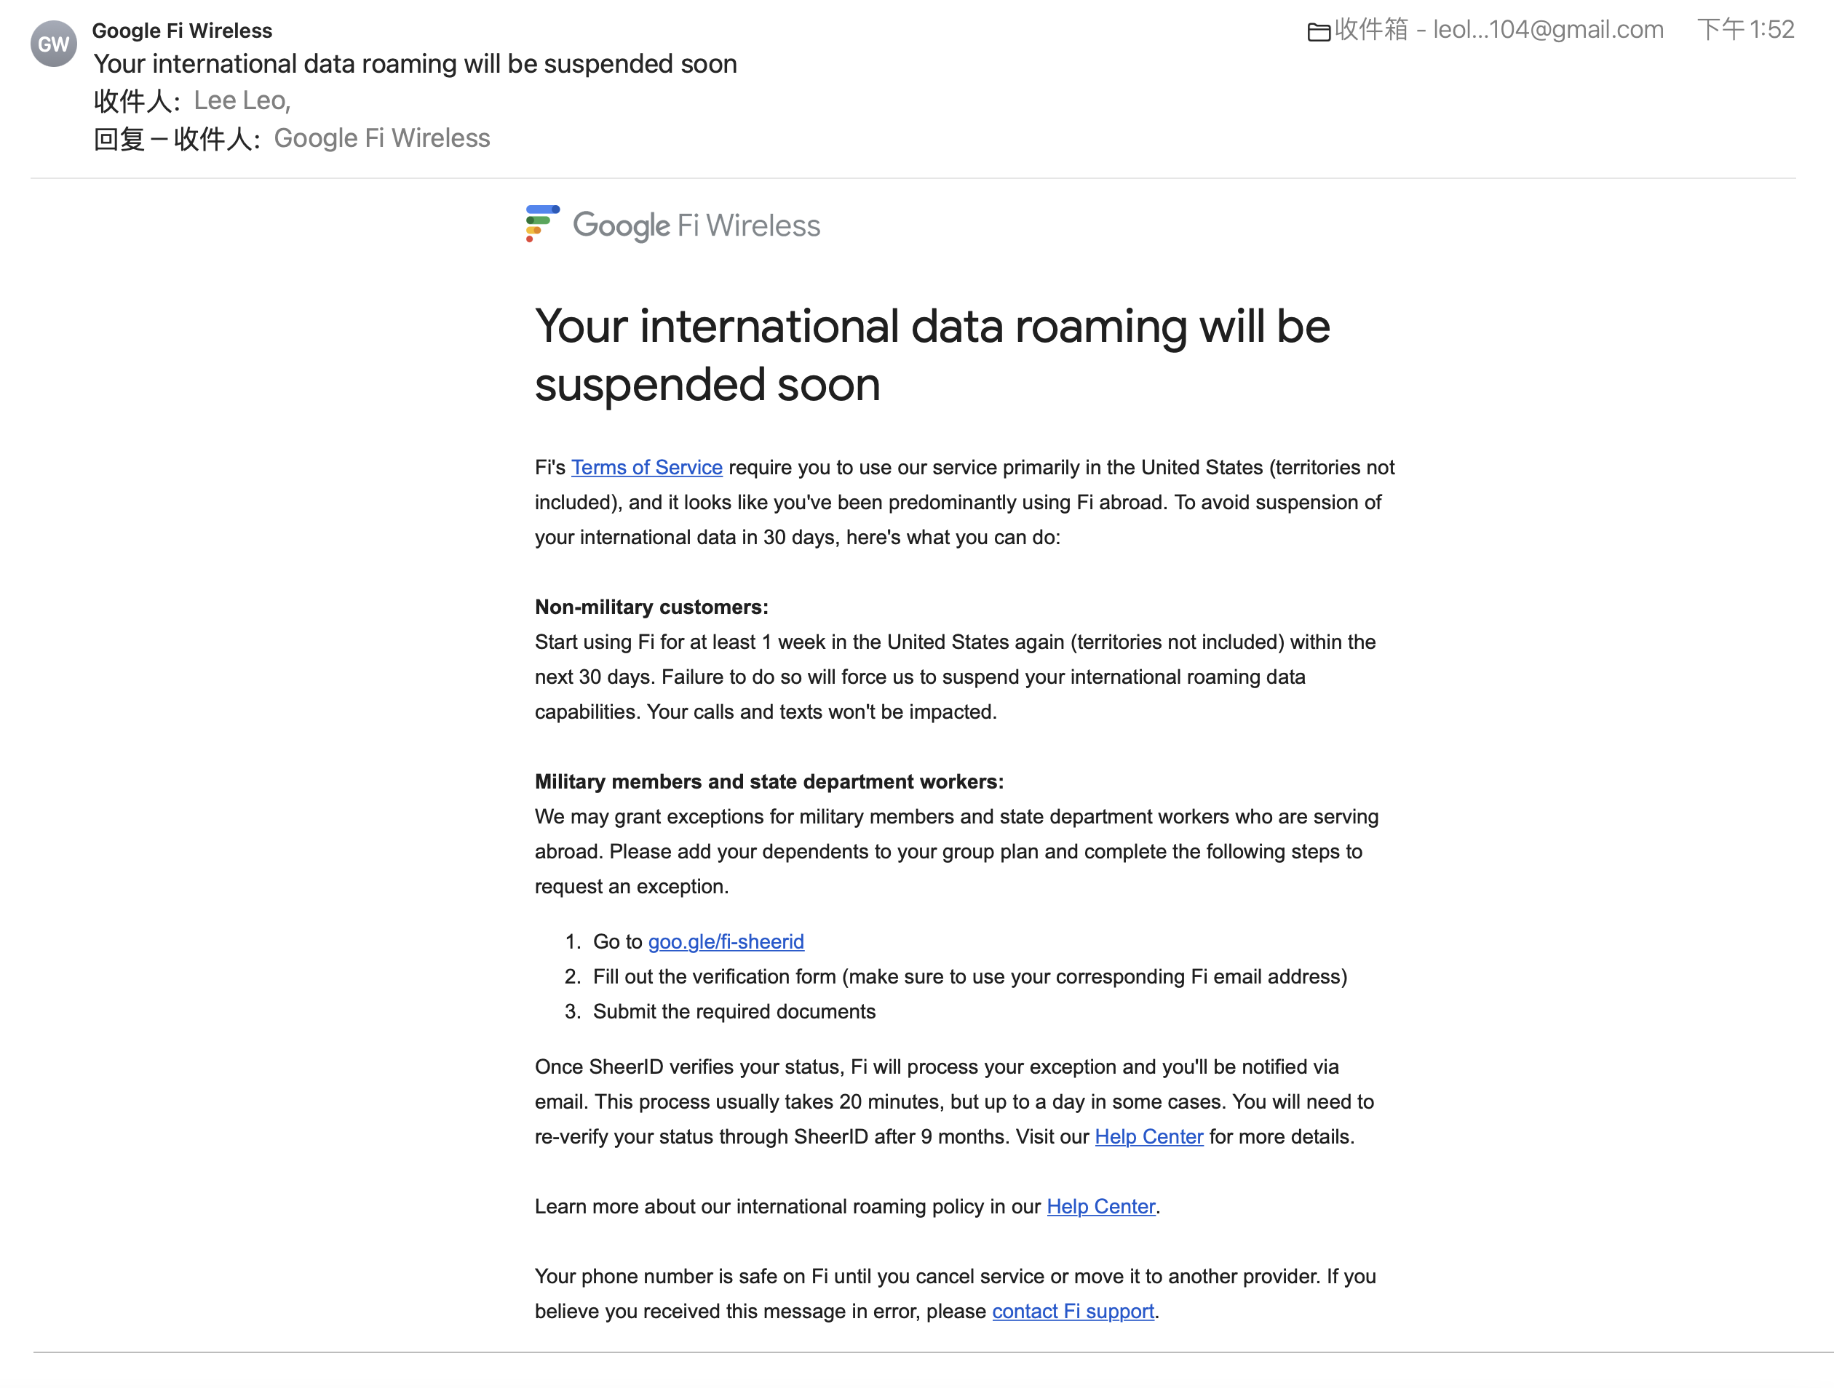
Task: Click the Non-military customers heading
Action: 651,607
